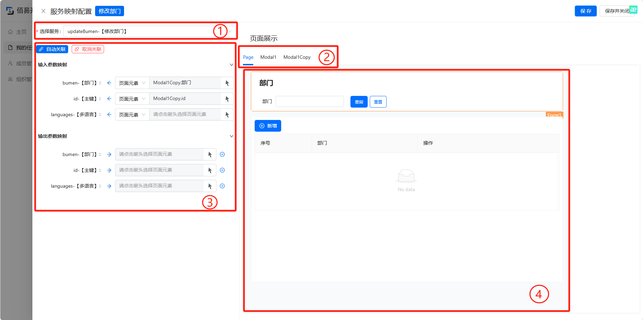Switch to the Modal1 tab
Image resolution: width=643 pixels, height=320 pixels.
point(268,57)
